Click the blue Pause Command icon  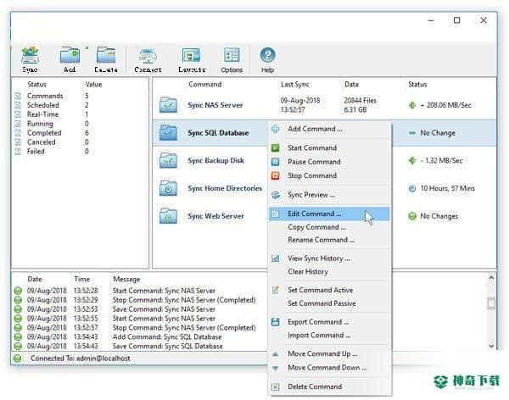point(275,162)
